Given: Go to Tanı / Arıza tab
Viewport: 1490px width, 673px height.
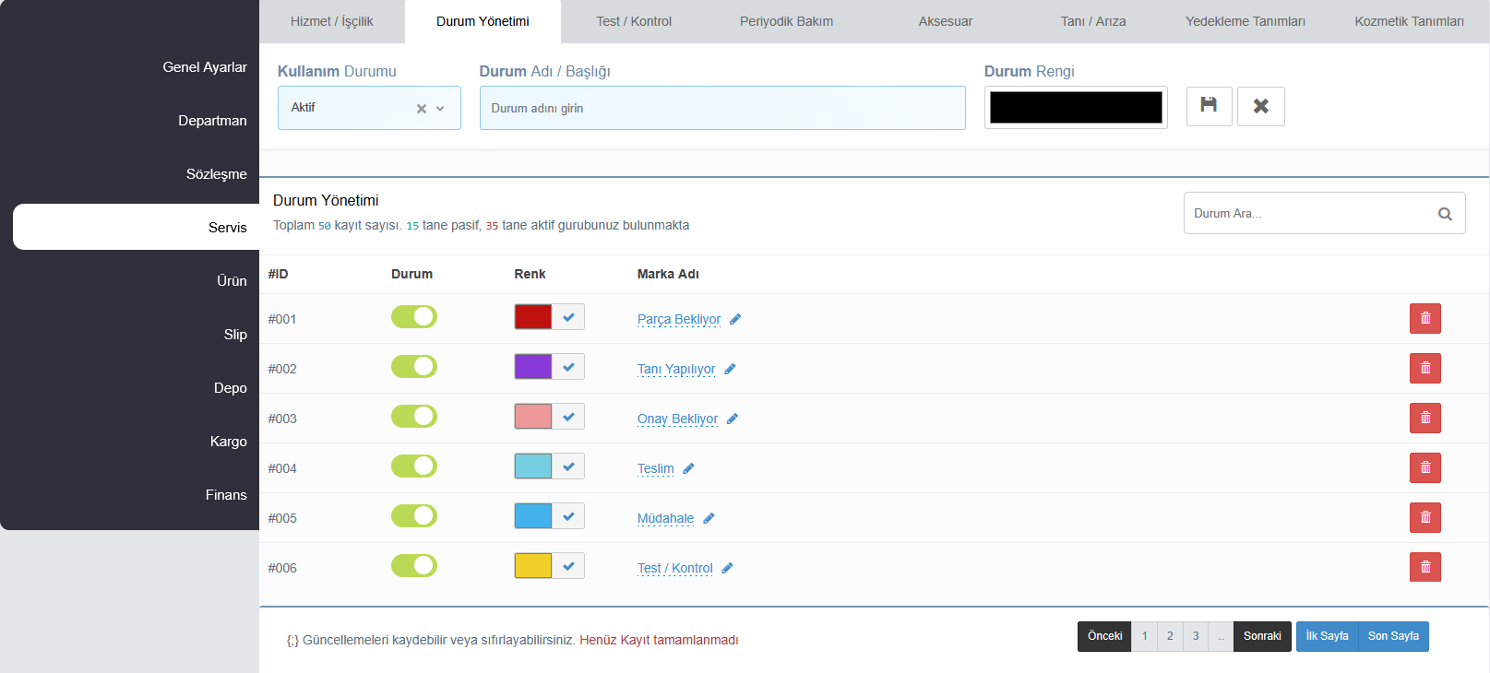Looking at the screenshot, I should click(1093, 21).
